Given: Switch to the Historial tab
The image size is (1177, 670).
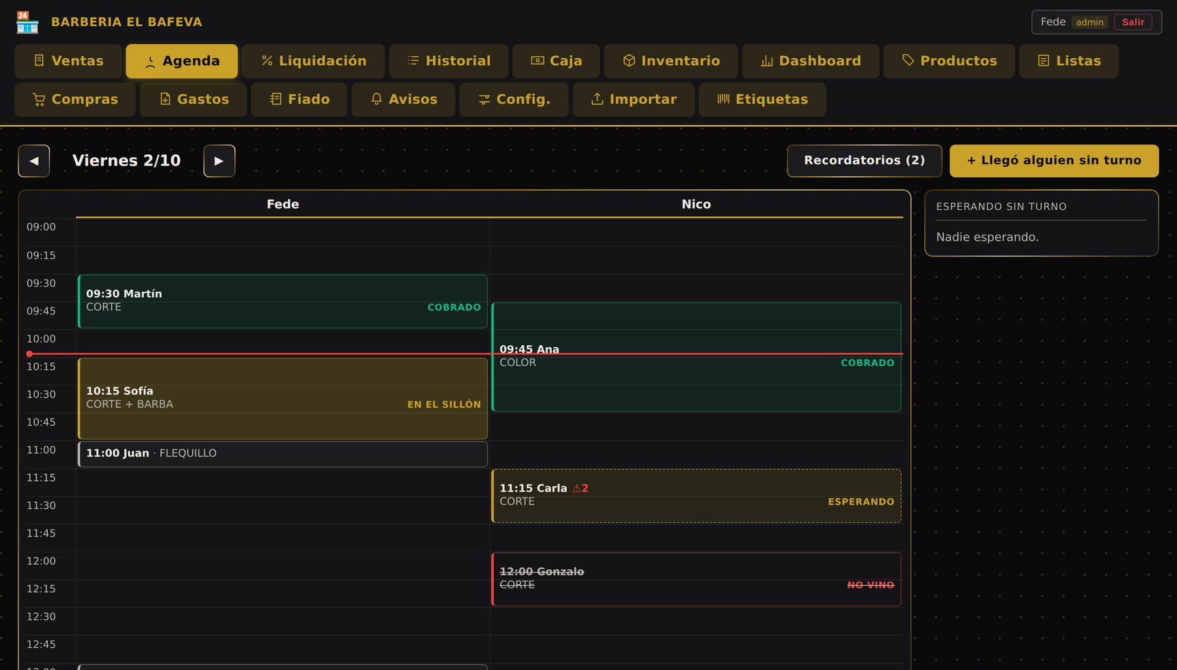Looking at the screenshot, I should point(449,61).
